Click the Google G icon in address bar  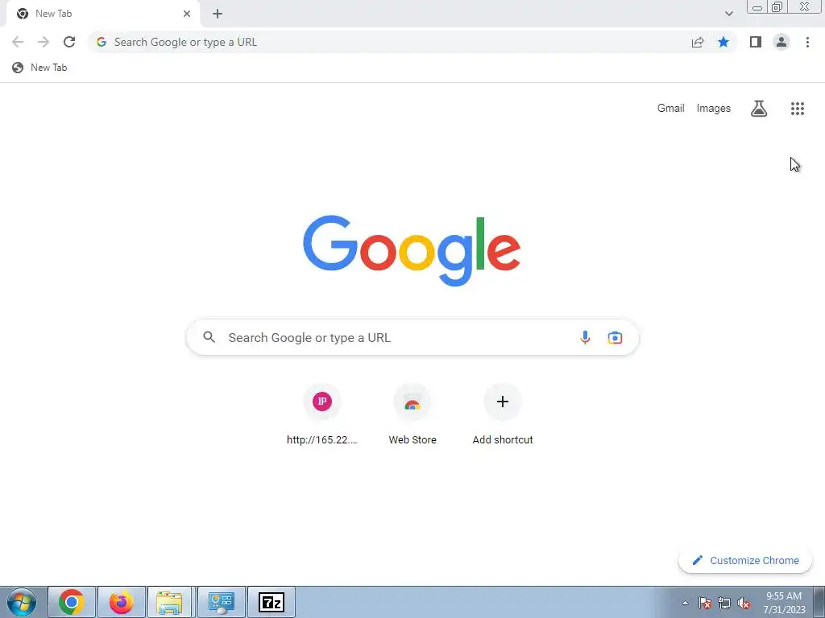click(x=102, y=42)
